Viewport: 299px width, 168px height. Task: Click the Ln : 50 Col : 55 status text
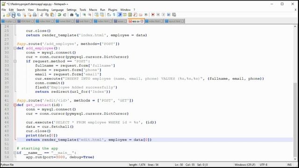(x=185, y=165)
